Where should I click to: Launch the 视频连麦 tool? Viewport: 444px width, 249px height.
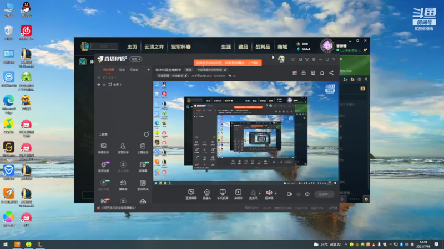click(104, 167)
